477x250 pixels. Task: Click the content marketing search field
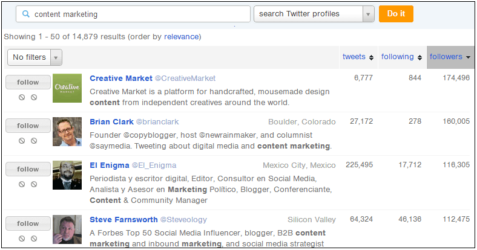tap(133, 14)
